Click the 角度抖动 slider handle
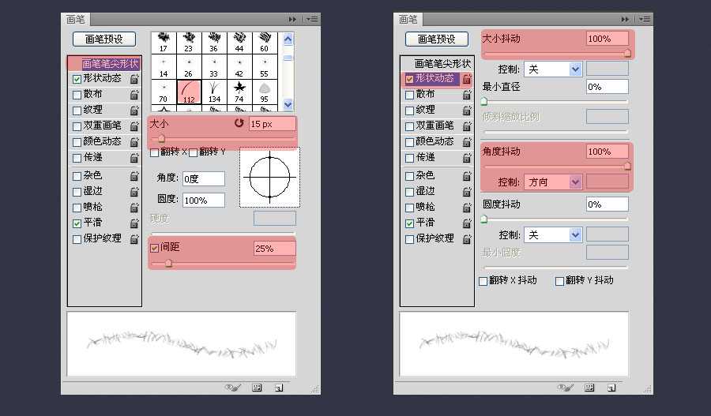 [627, 167]
